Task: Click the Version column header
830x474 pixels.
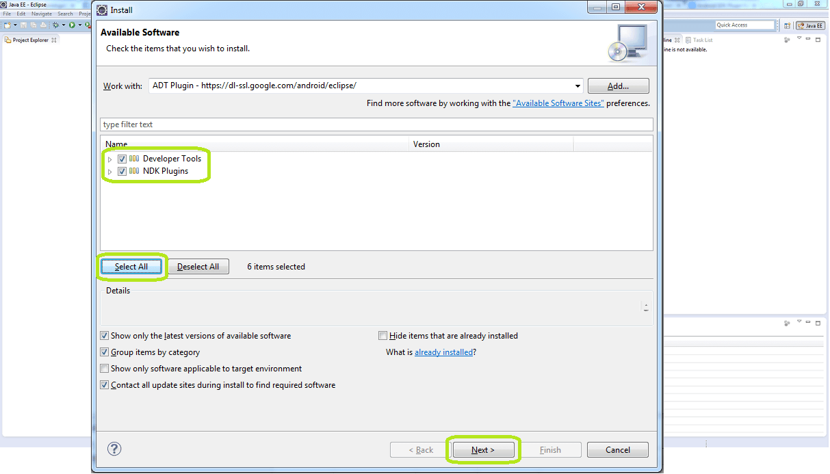Action: [x=491, y=144]
